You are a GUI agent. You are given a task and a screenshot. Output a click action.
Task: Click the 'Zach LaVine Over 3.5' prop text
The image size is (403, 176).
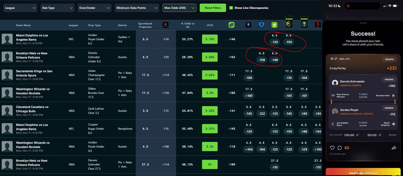point(96,111)
